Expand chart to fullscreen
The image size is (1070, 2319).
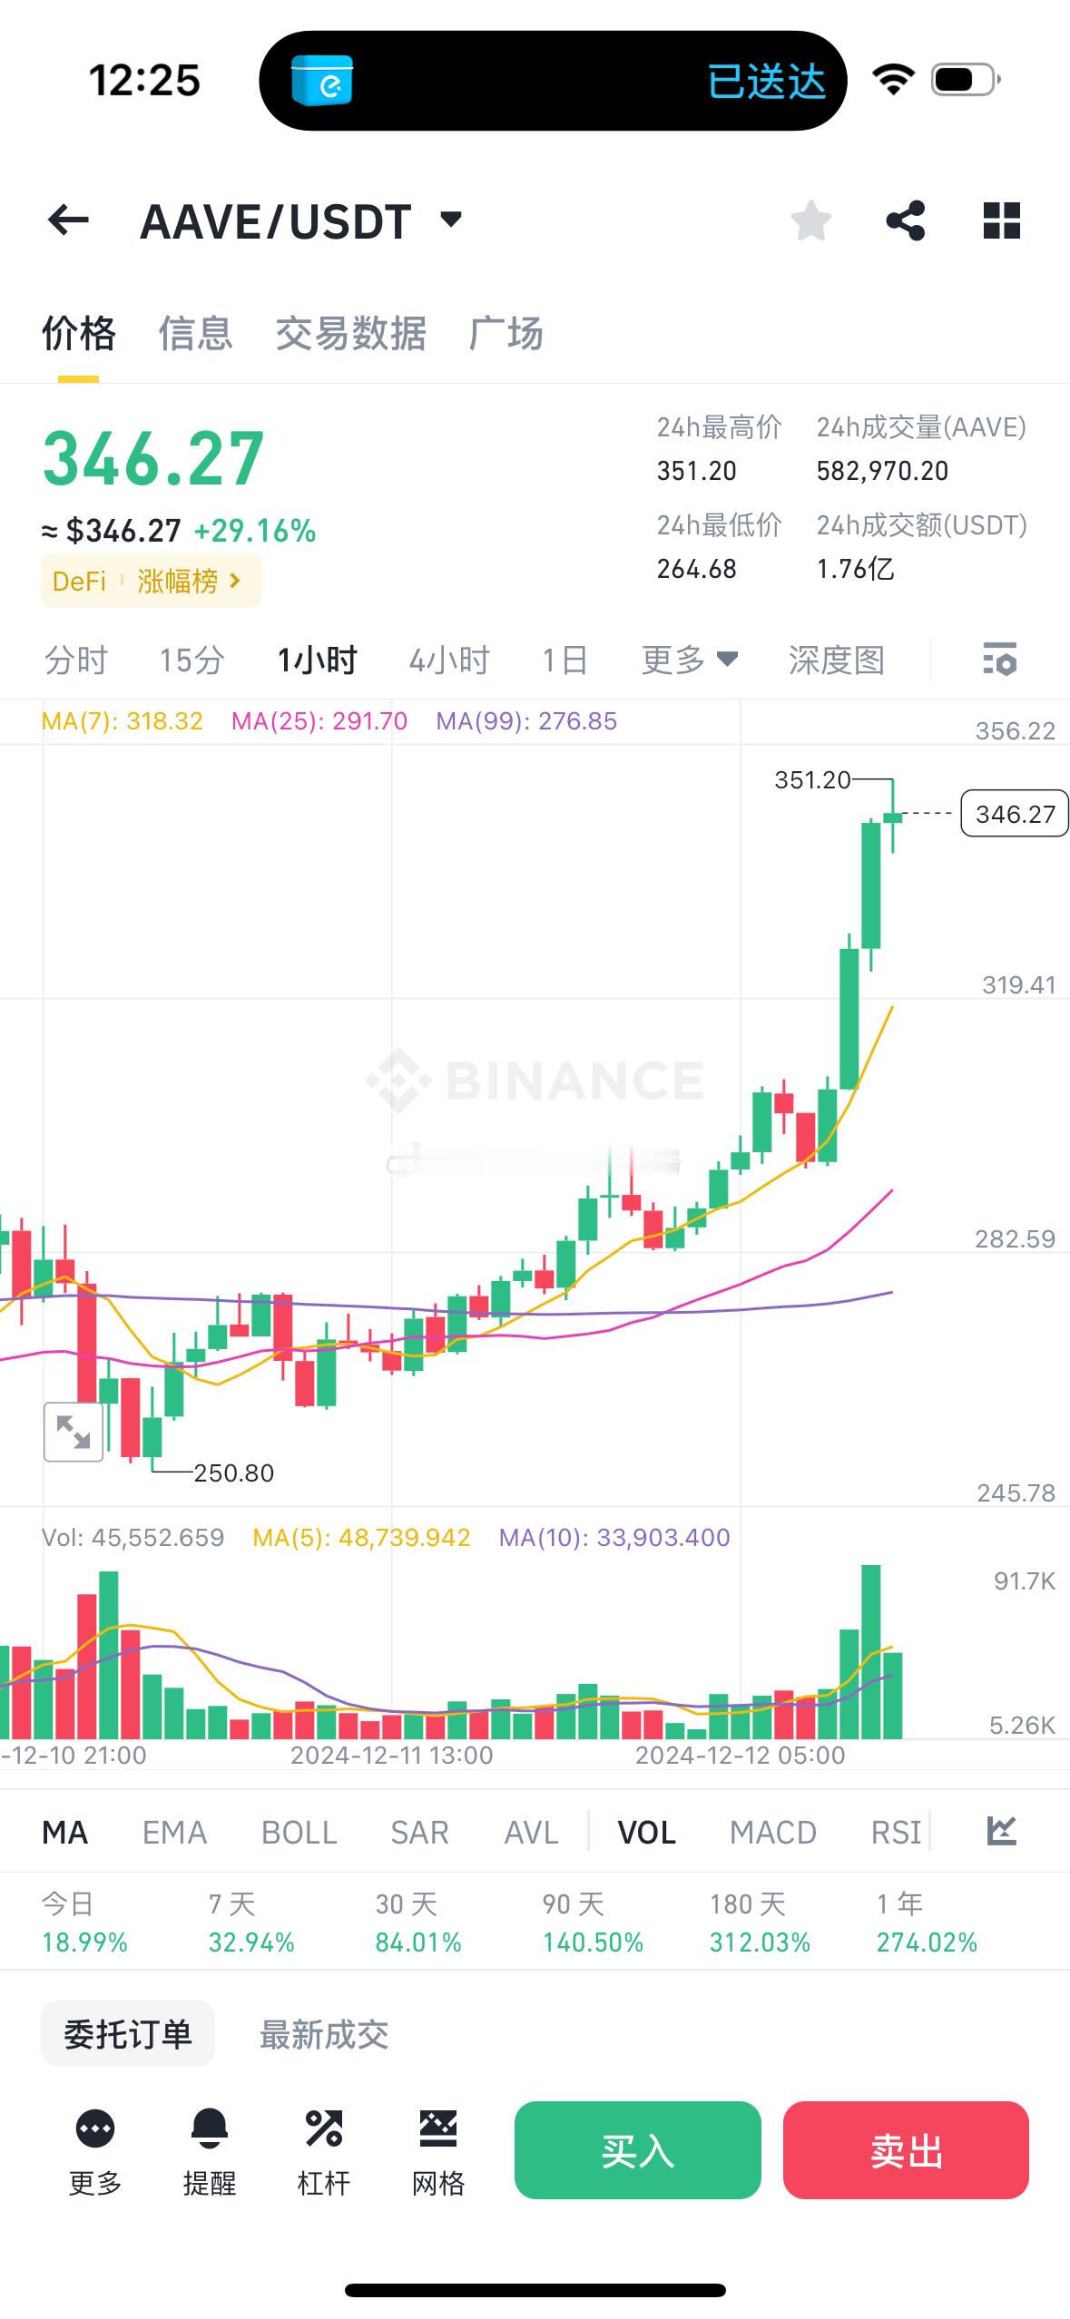74,1432
